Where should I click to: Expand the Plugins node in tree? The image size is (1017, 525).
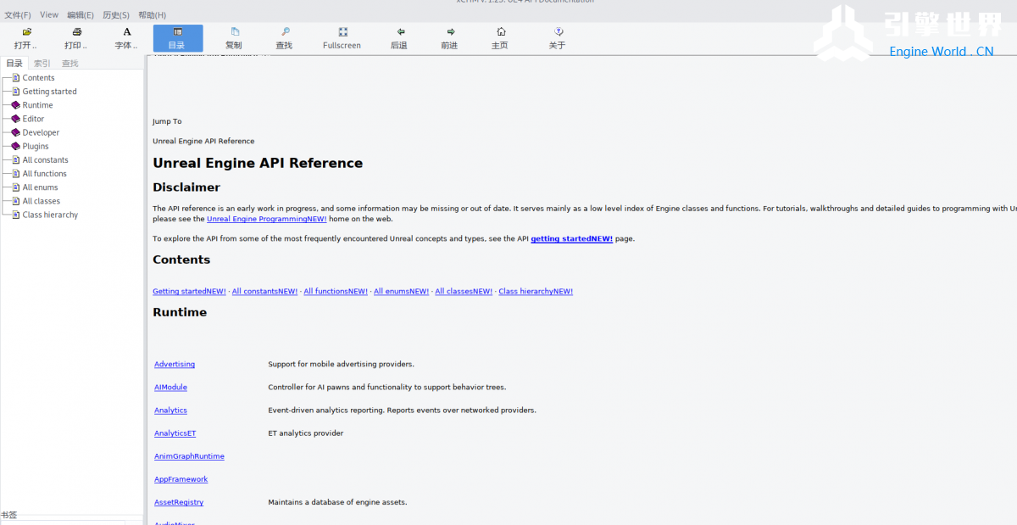15,146
